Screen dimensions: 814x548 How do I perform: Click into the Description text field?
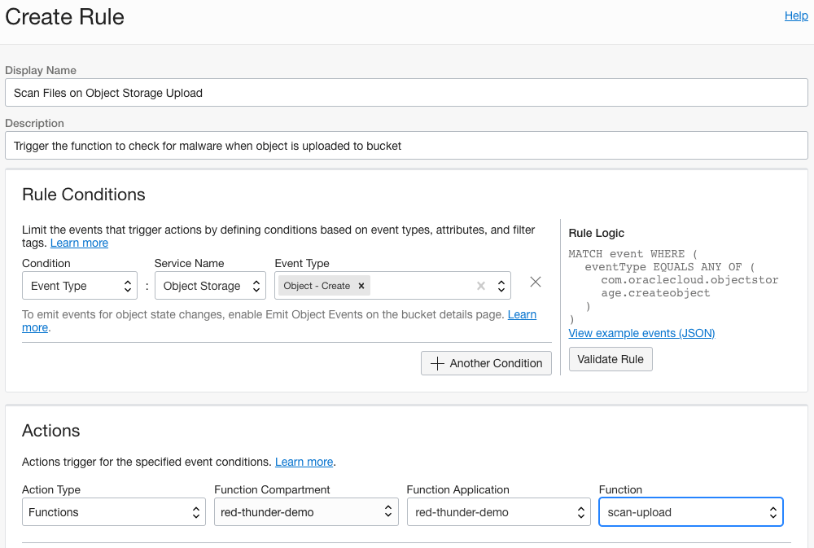click(406, 146)
